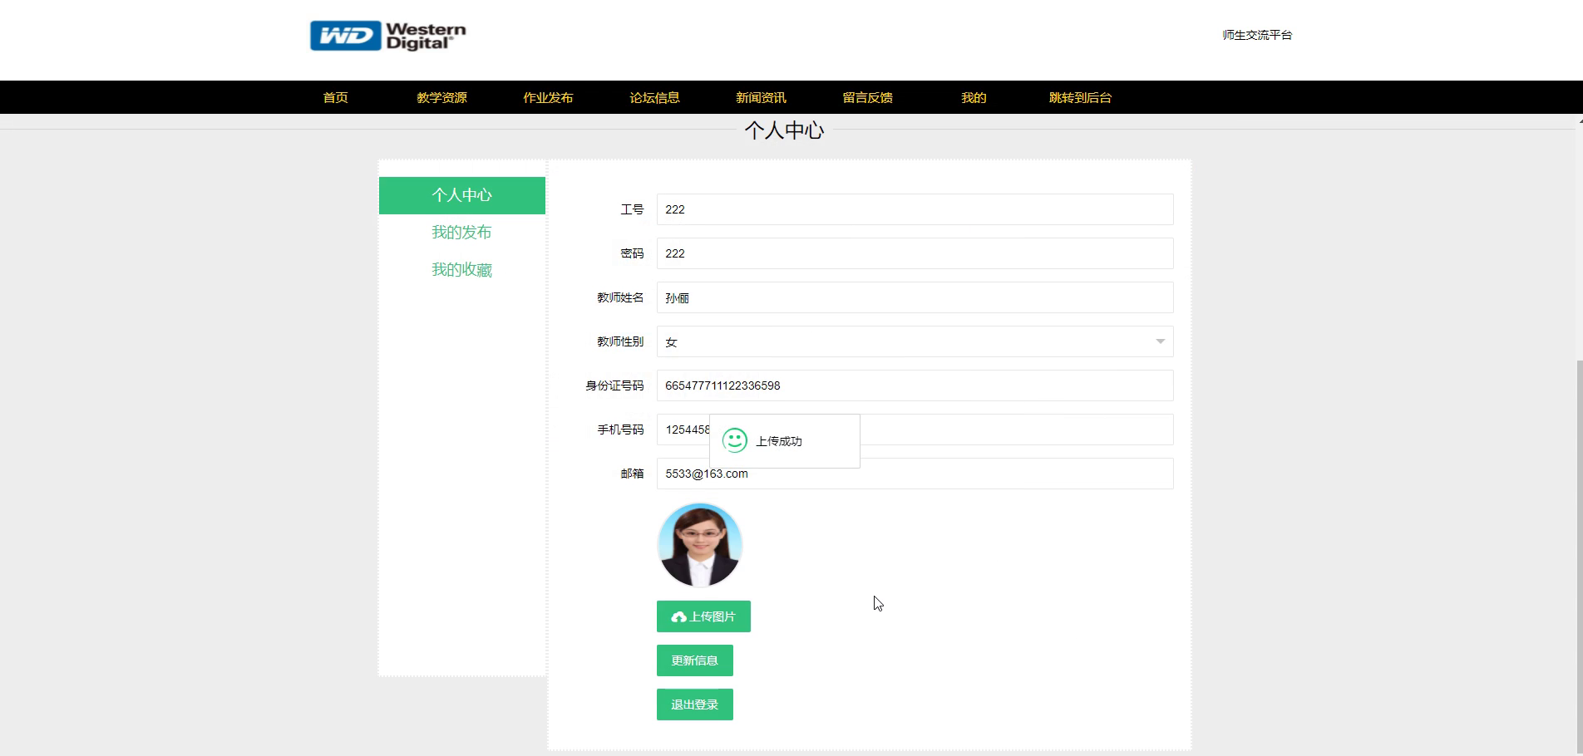Focus the 教师姓名 field containing 孙俪
The width and height of the screenshot is (1583, 756).
pos(915,297)
